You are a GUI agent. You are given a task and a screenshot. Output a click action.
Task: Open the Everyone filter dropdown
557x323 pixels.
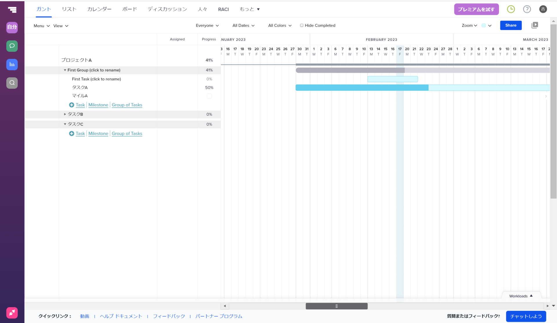click(207, 25)
